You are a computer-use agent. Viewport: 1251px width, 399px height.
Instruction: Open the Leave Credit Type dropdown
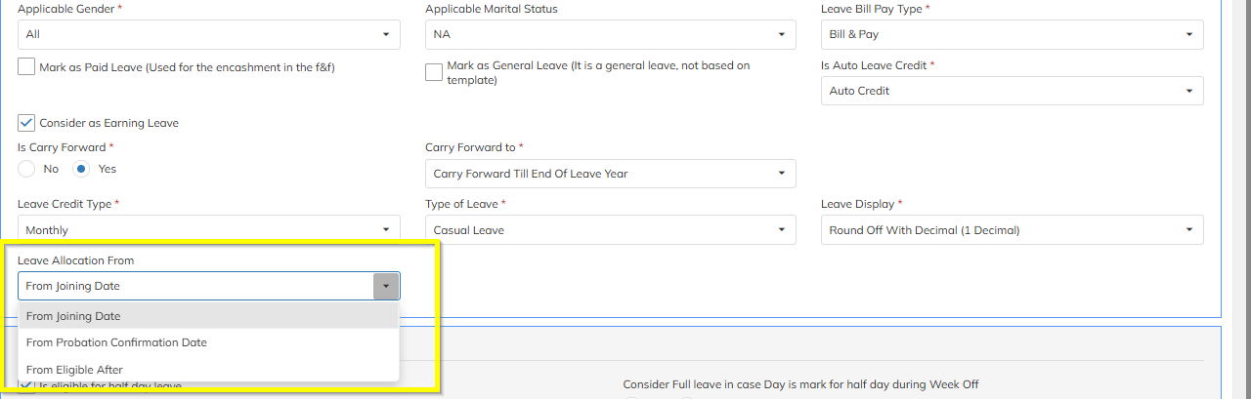tap(208, 230)
